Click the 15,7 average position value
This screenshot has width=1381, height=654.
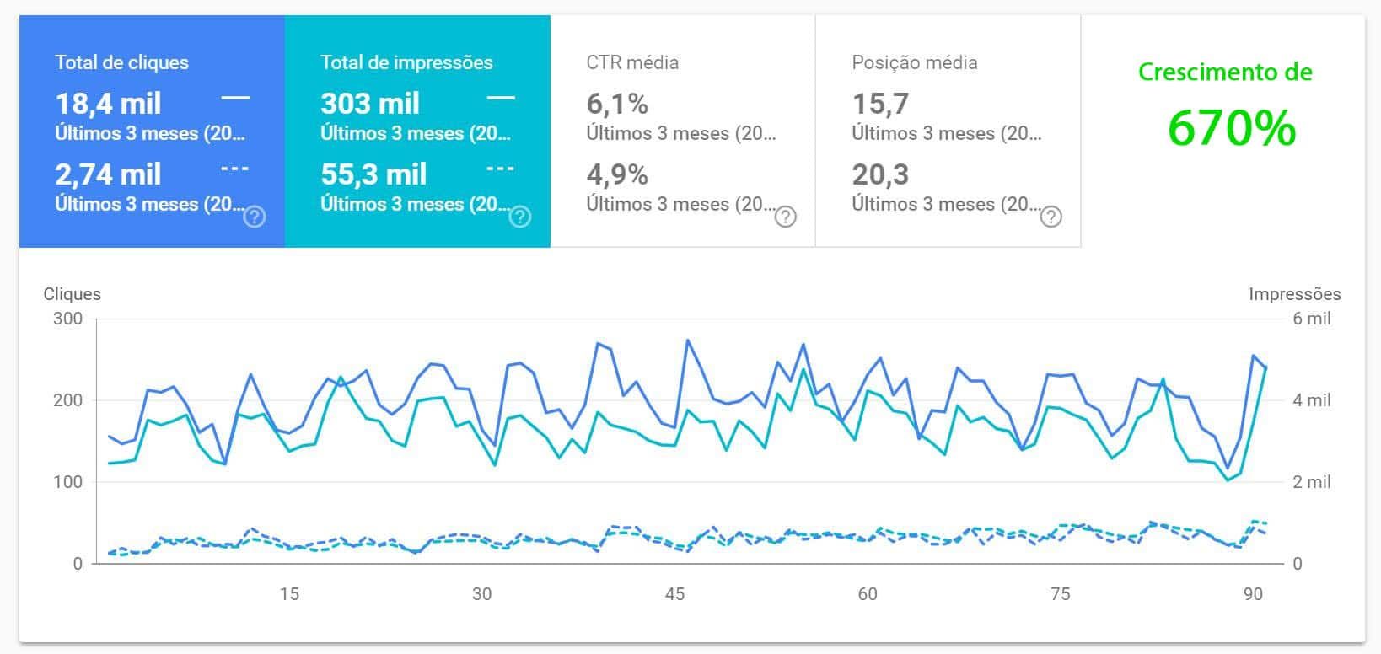point(880,104)
